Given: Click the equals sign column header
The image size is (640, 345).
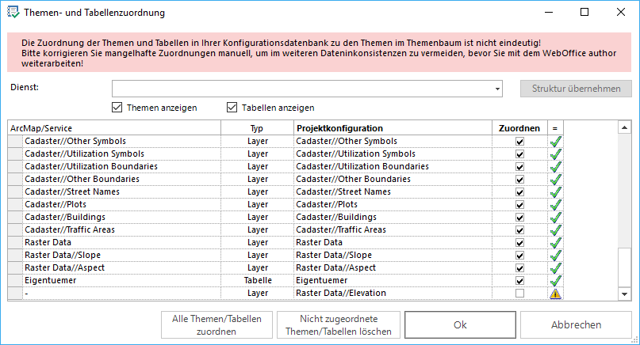Looking at the screenshot, I should pyautogui.click(x=555, y=128).
